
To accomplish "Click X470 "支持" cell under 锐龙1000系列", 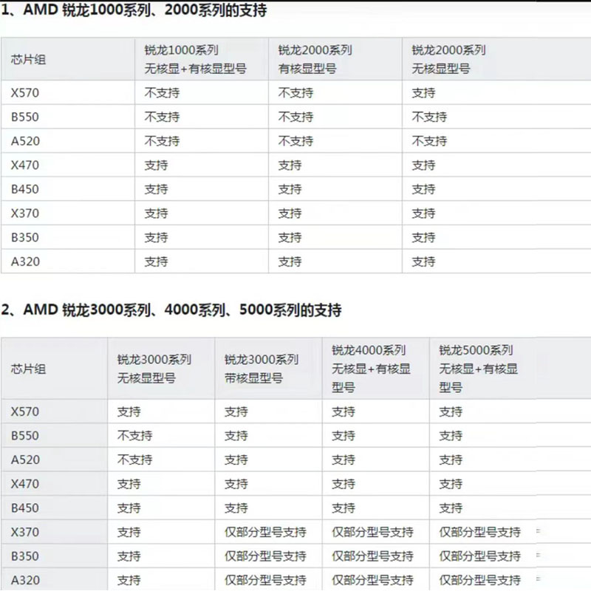I will [x=156, y=165].
